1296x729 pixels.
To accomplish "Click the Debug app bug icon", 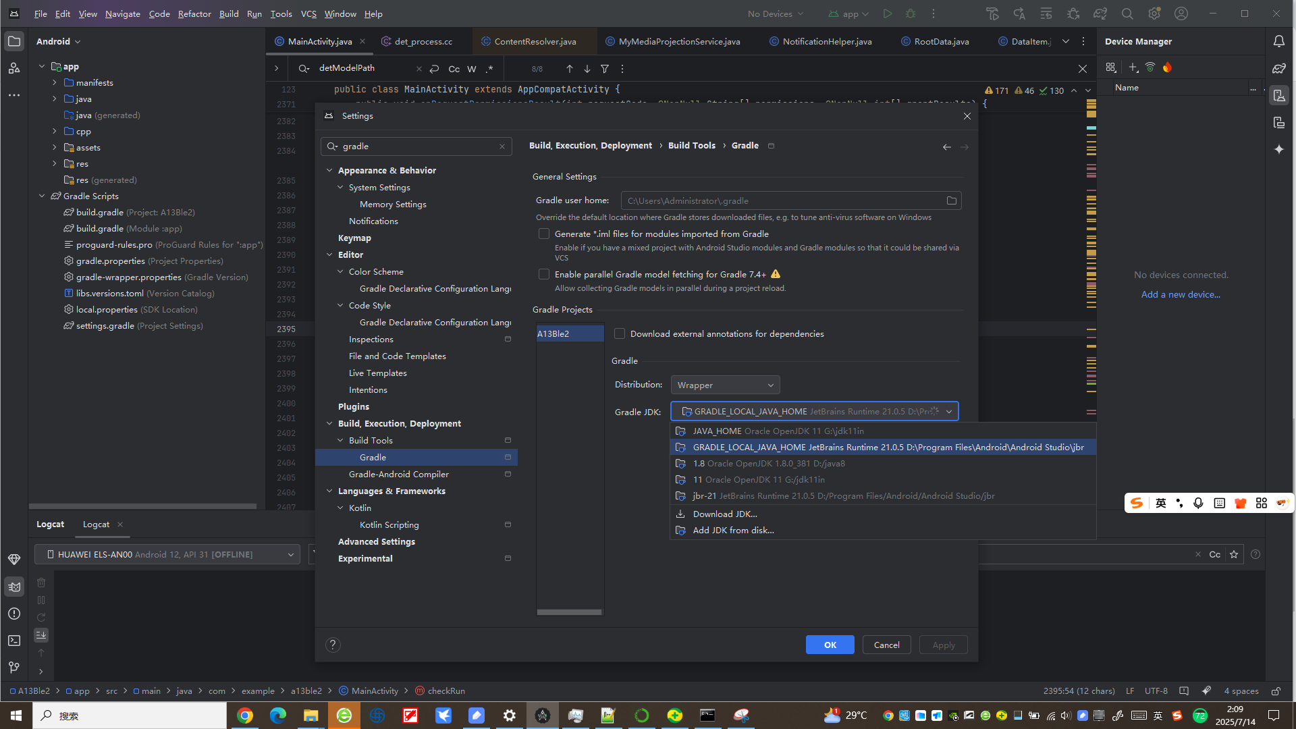I will pos(911,13).
